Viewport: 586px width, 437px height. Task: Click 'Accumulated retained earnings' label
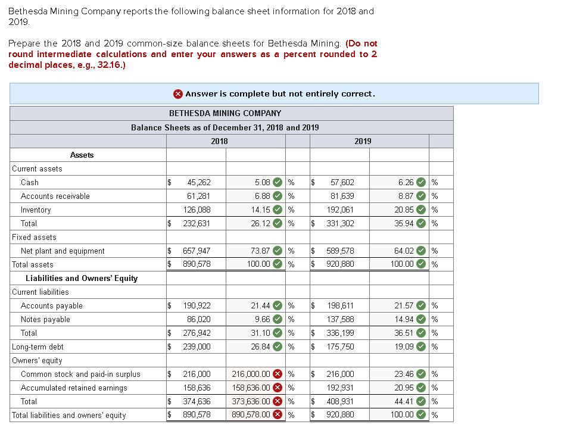point(74,388)
